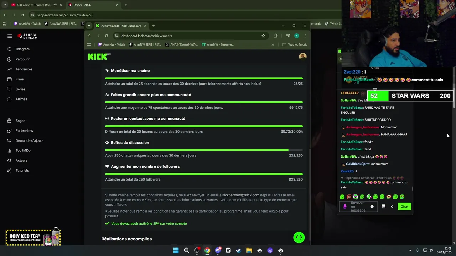Viewport: 456px width, 256px height.
Task: Open ANAS (@AnasNW7) X bookmark
Action: [181, 44]
